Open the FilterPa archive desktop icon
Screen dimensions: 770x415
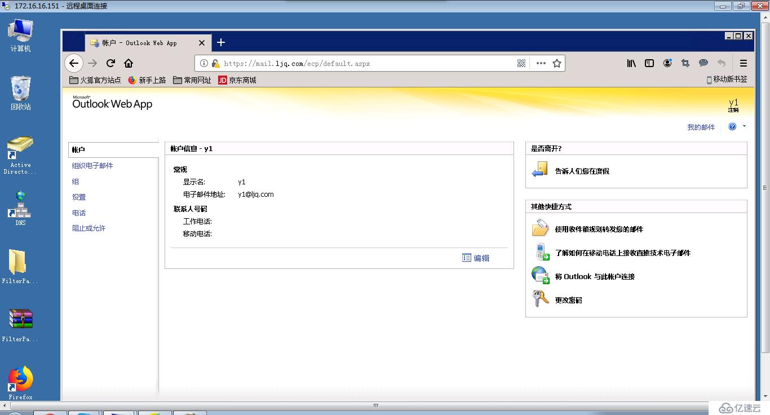point(21,325)
